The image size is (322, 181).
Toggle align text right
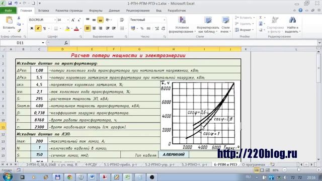[x=101, y=28]
